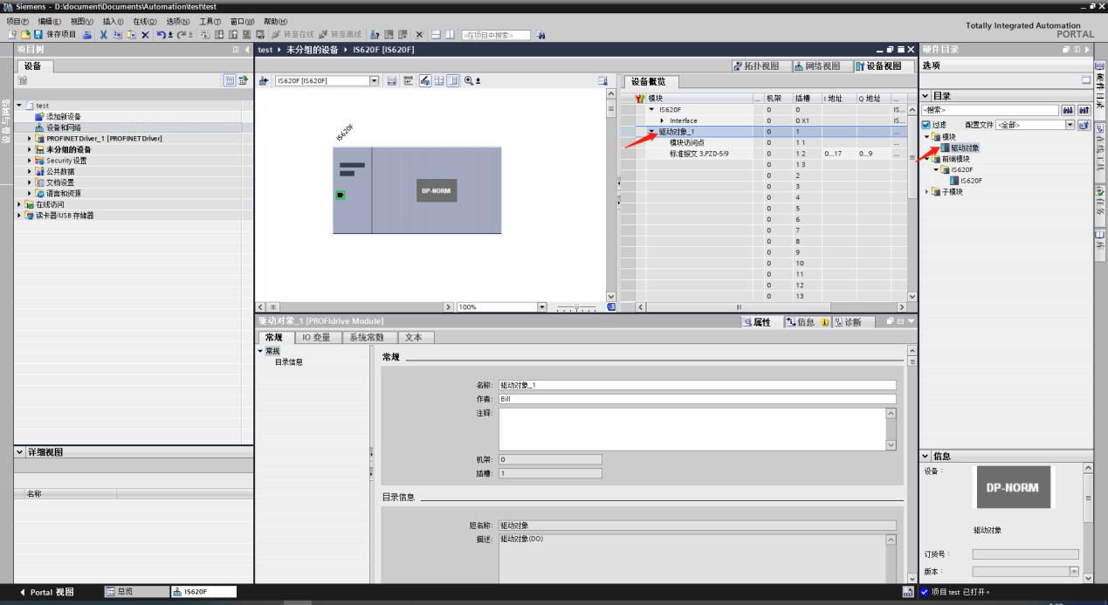This screenshot has height=605, width=1108.
Task: Toggle the 过滤 checkbox in the hardware catalog
Action: pyautogui.click(x=926, y=125)
